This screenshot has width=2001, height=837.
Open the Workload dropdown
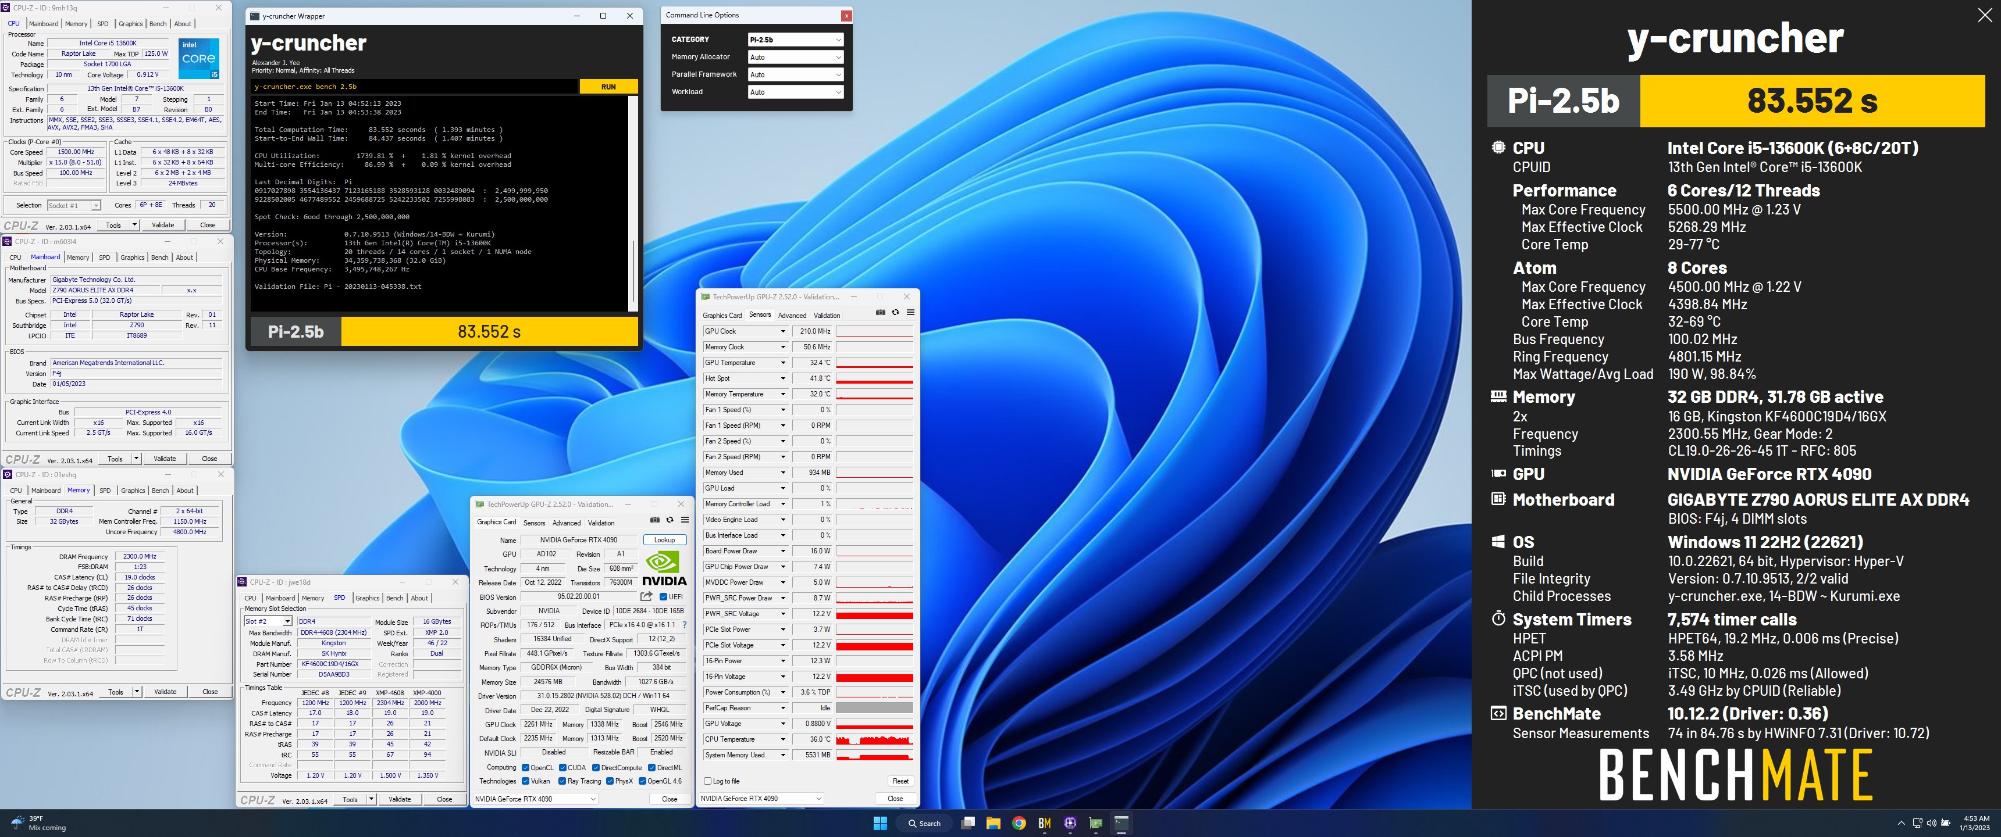(795, 92)
